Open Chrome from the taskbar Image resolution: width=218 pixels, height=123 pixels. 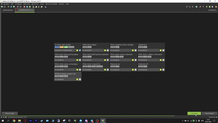14,121
